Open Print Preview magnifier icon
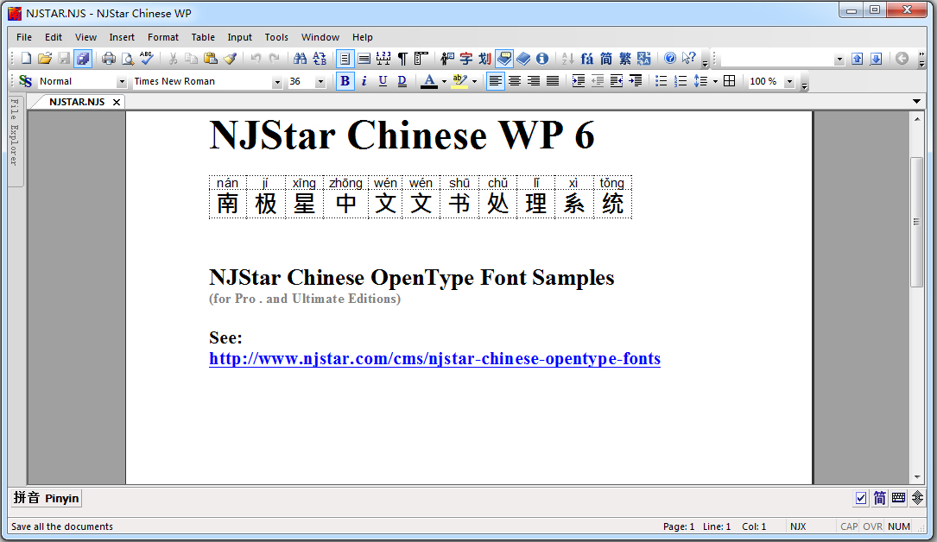937x542 pixels. [127, 59]
